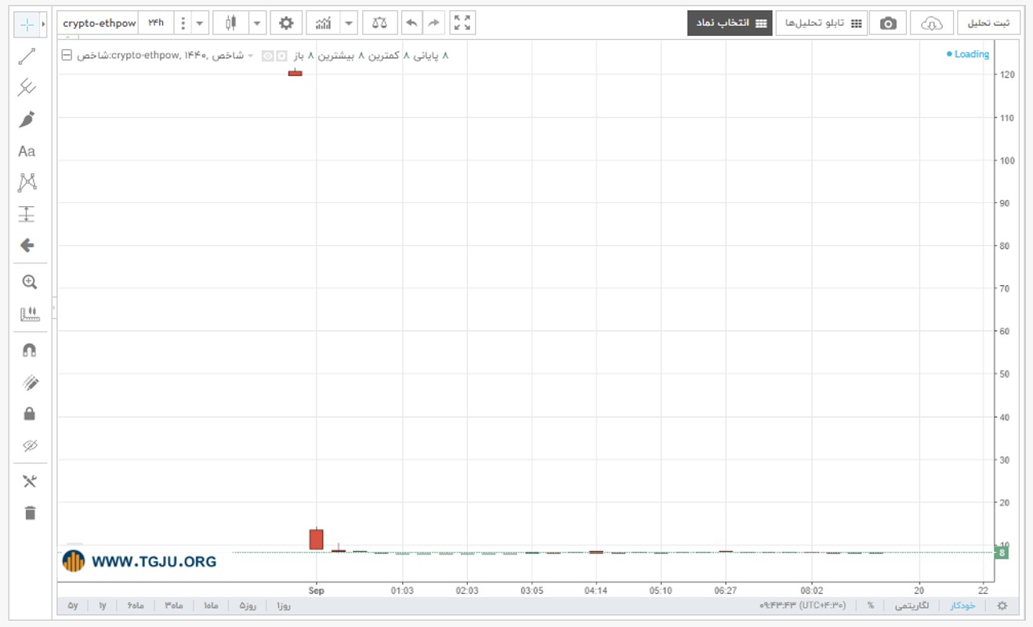Open the bottom-right chart settings gear
1033x627 pixels.
(1002, 606)
